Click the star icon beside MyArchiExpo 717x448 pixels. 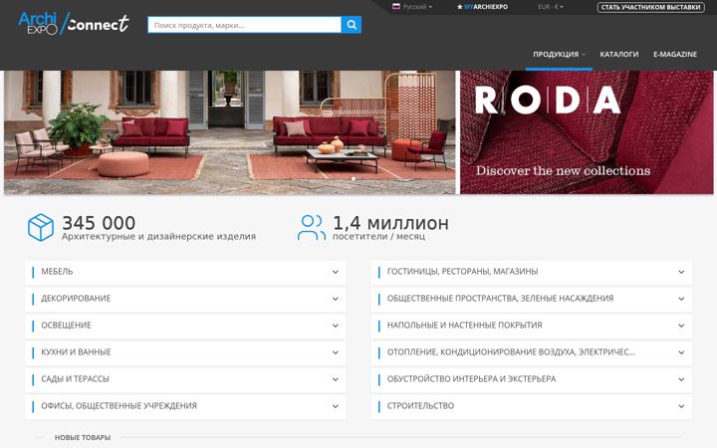(x=459, y=7)
